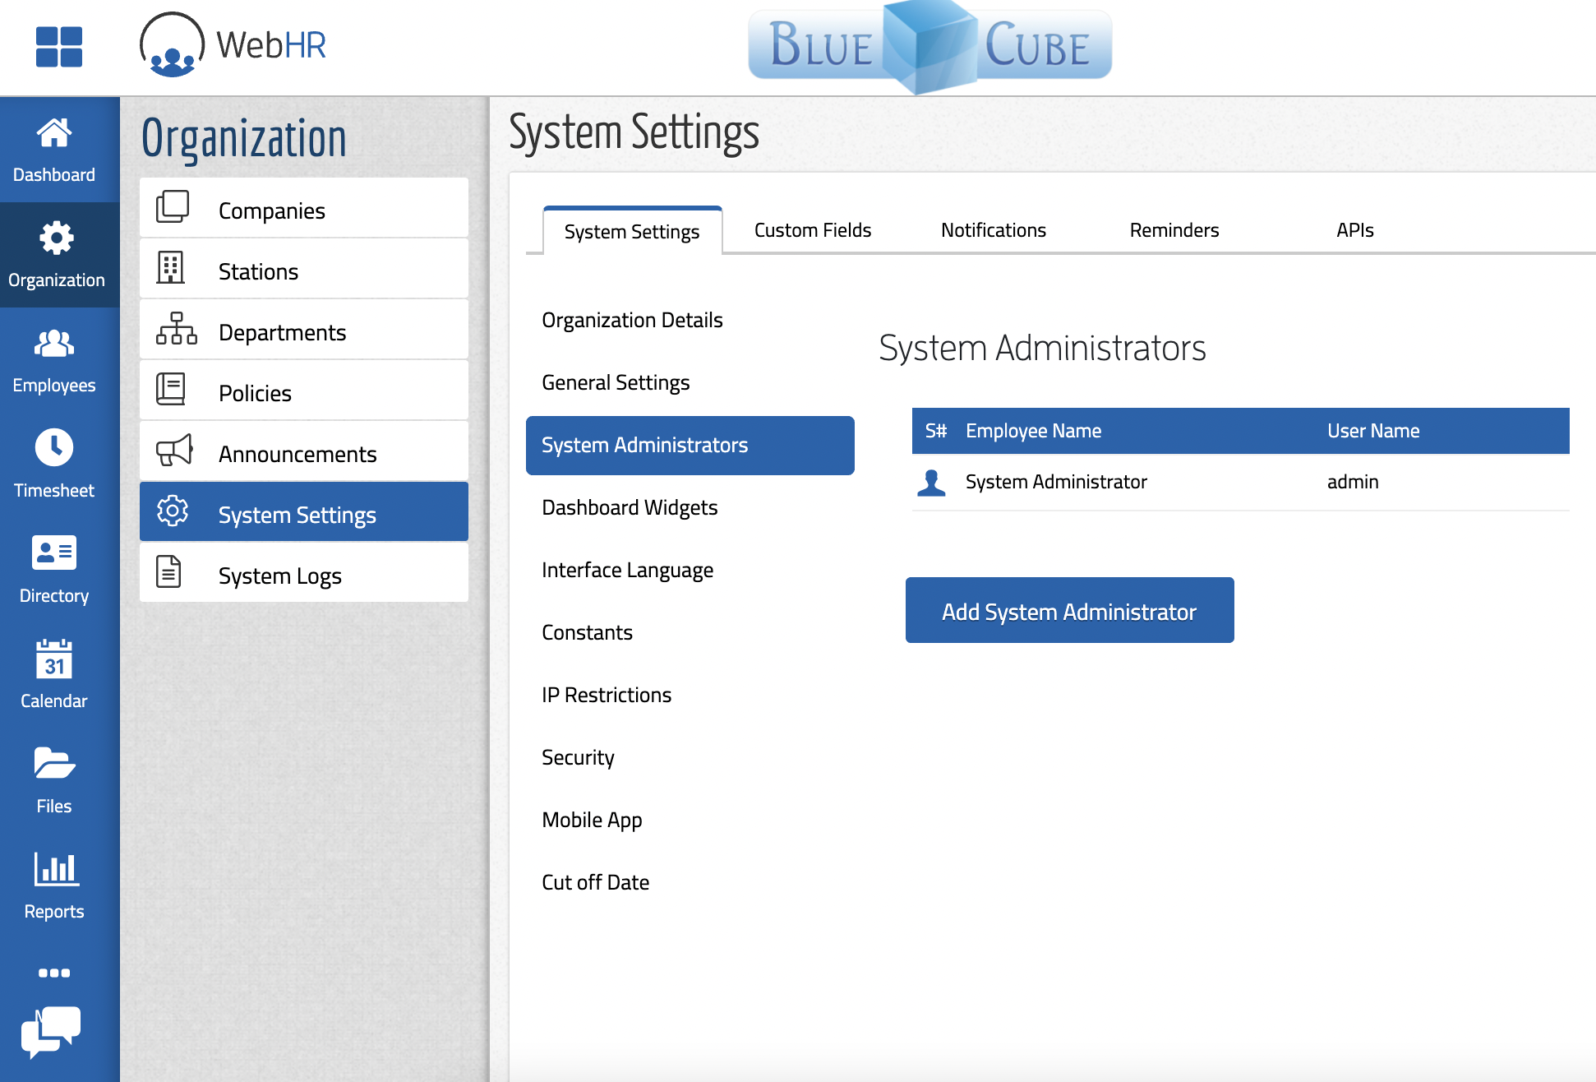Click the Employee Name column header
The image size is (1596, 1082).
coord(1033,431)
